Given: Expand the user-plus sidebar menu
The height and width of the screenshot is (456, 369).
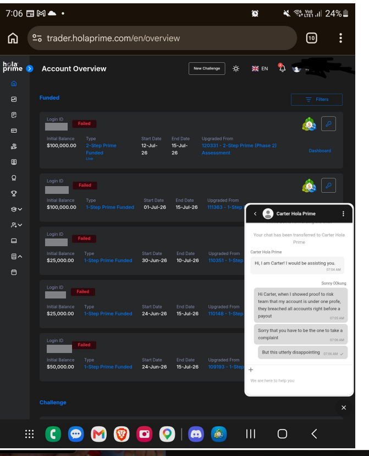Looking at the screenshot, I should [16, 225].
